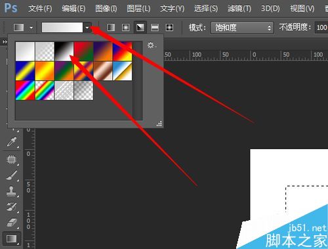Open the blend mode 饱和度 dropdown
328x249 pixels.
point(242,28)
